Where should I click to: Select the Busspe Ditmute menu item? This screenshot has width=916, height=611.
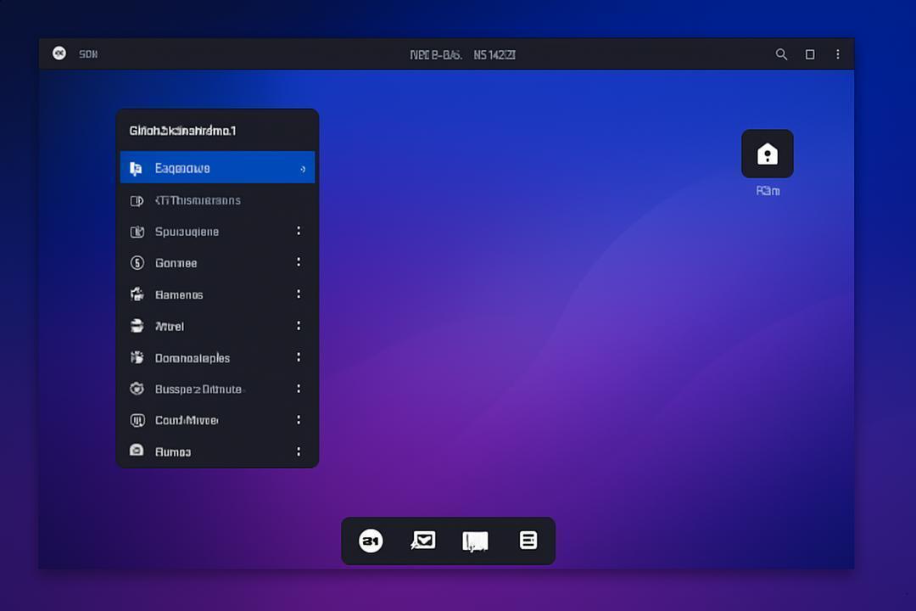point(217,390)
